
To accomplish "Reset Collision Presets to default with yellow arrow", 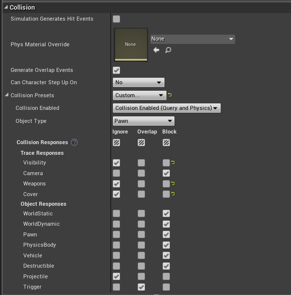I will 170,95.
